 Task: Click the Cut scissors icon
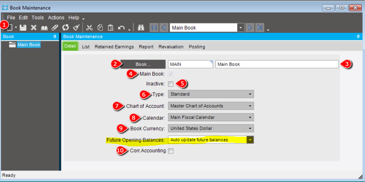(89, 28)
